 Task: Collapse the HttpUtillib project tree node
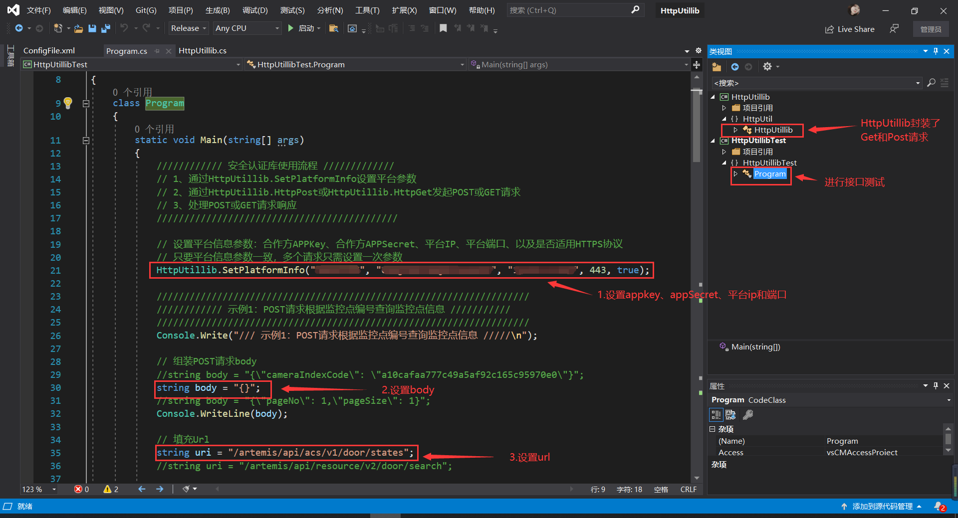click(x=713, y=97)
